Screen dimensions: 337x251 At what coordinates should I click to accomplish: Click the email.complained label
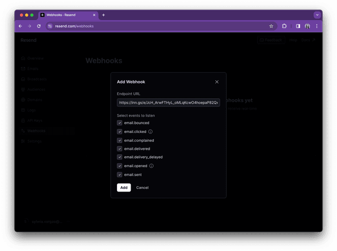tap(139, 140)
